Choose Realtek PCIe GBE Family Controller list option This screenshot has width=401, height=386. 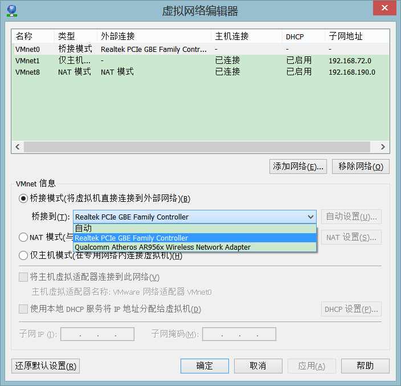(195, 238)
